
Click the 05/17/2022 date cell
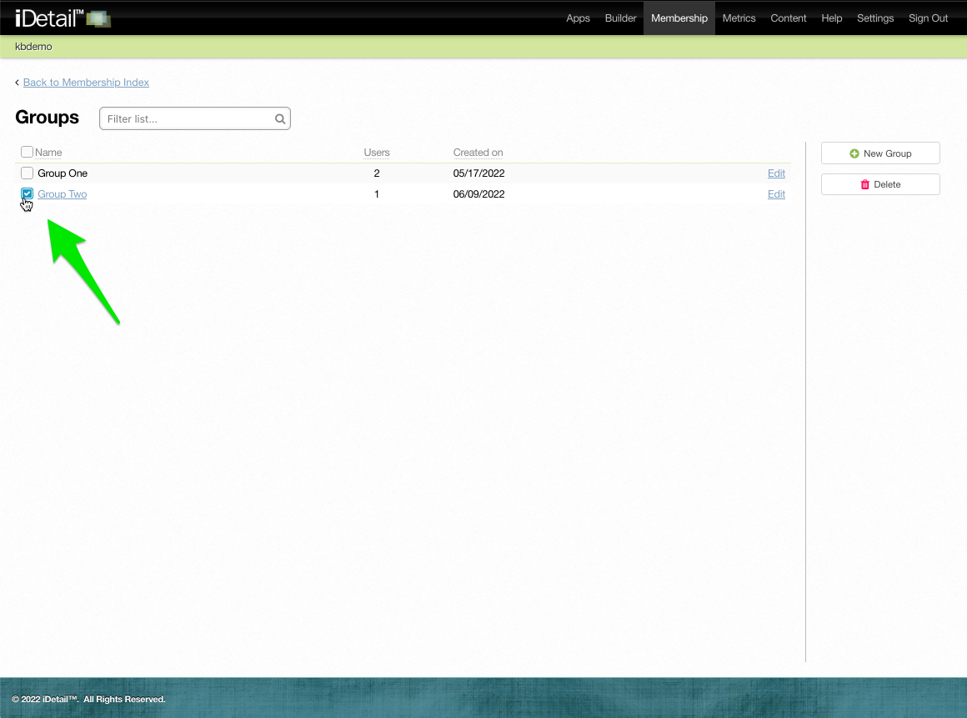click(478, 173)
